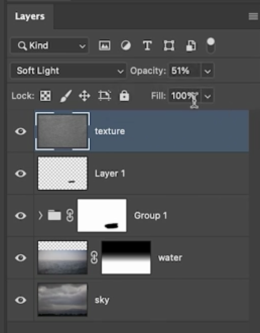This screenshot has width=260, height=333.
Task: Unlink the Group 1 mask chain
Action: [70, 215]
